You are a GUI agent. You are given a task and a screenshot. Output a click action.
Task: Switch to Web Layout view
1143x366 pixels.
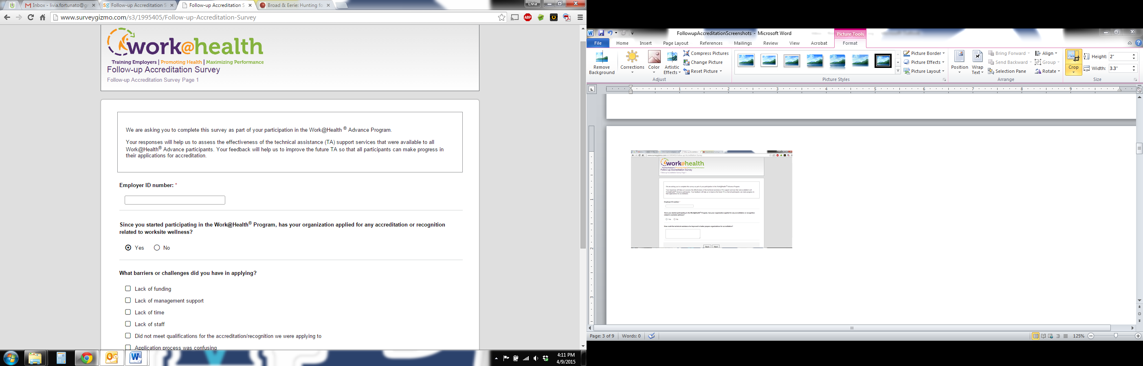coord(1051,336)
